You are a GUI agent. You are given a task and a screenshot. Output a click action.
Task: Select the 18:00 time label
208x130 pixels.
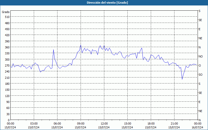[151, 123]
